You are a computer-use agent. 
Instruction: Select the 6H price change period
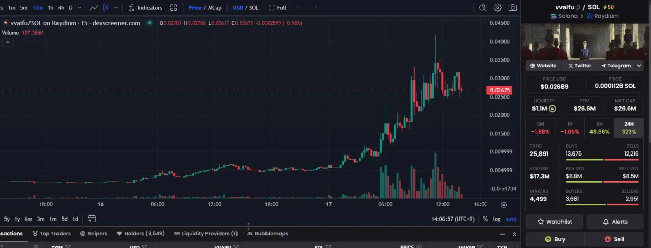599,128
